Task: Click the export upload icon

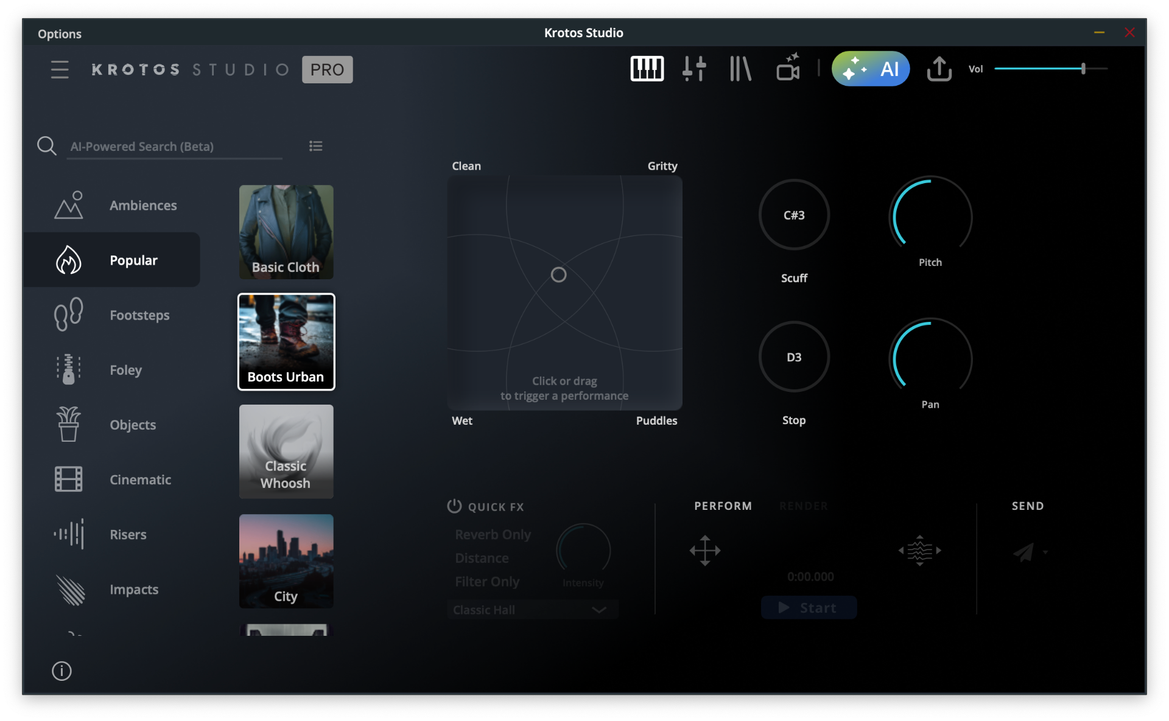Action: [939, 69]
